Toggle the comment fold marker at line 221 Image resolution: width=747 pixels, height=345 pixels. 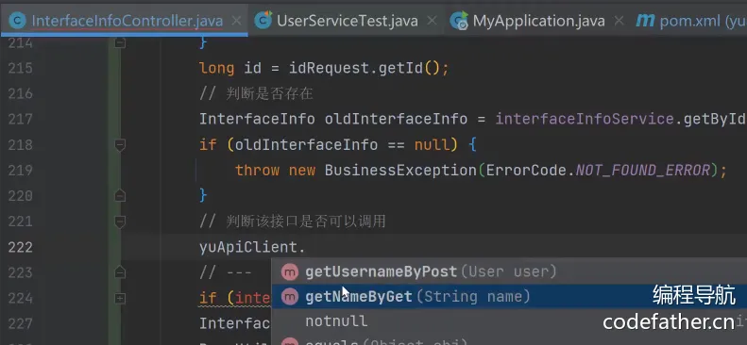(x=120, y=222)
